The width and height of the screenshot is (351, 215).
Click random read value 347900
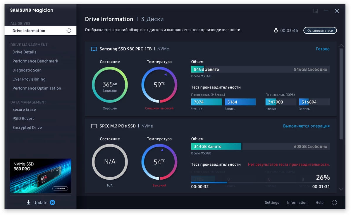click(281, 102)
